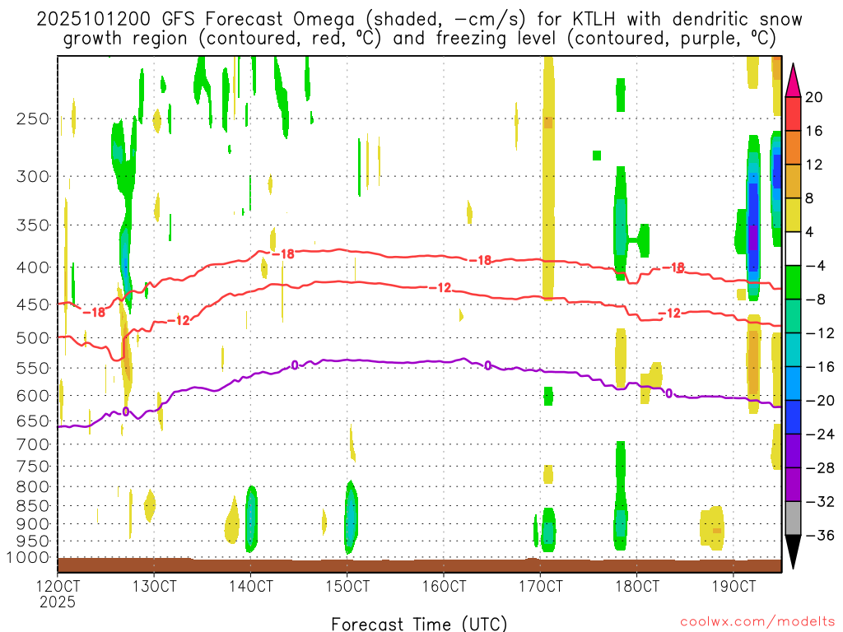Select the yellow 4 to 8 colorbar segment
Image resolution: width=843 pixels, height=632 pixels.
pyautogui.click(x=793, y=215)
